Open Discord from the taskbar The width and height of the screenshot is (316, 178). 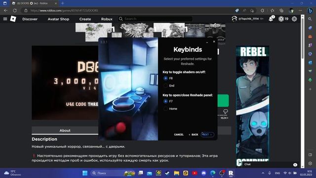(204, 173)
